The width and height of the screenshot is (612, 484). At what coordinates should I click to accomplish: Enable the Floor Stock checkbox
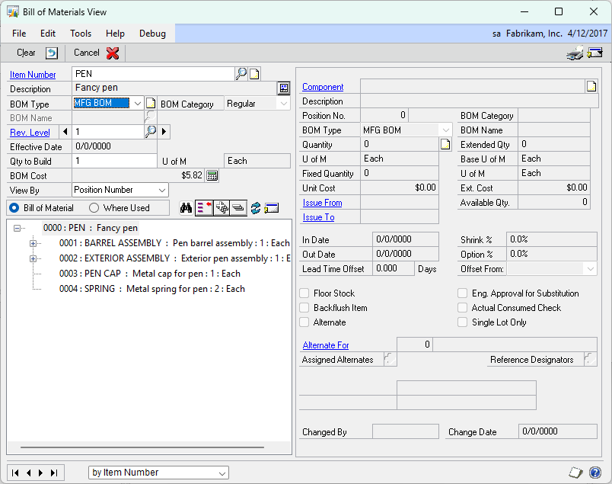(303, 293)
